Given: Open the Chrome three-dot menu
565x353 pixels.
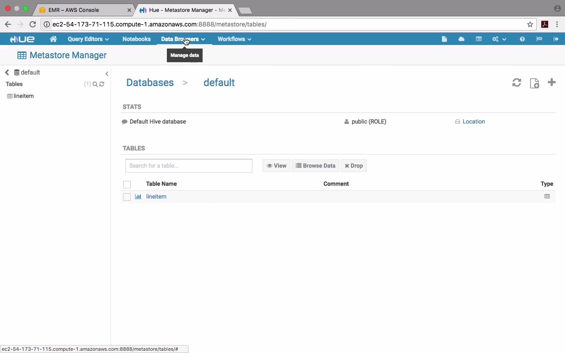Looking at the screenshot, I should point(557,24).
